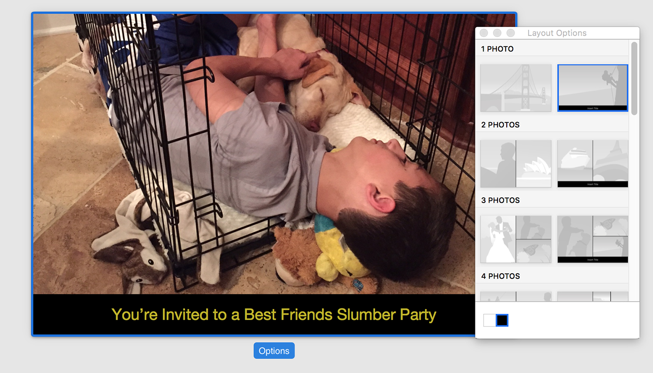Click the 3 PHOTOS section header
The width and height of the screenshot is (653, 373).
click(501, 200)
